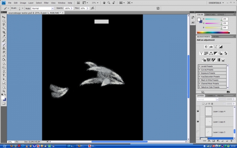Select the Move tool
Image resolution: width=237 pixels, height=148 pixels.
[4, 17]
